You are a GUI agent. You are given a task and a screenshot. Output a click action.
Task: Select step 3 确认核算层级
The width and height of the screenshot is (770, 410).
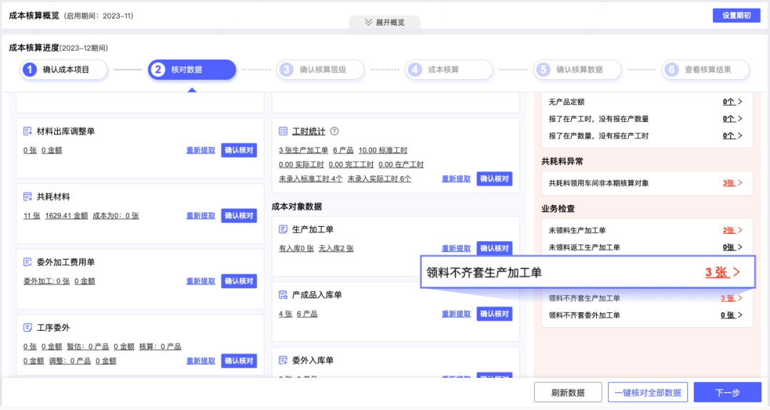coord(322,70)
